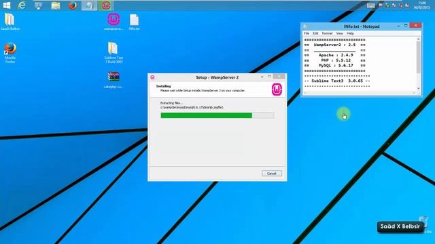This screenshot has width=435, height=244.
Task: Select the Sublime Text 3 Build folder
Action: [x=114, y=52]
